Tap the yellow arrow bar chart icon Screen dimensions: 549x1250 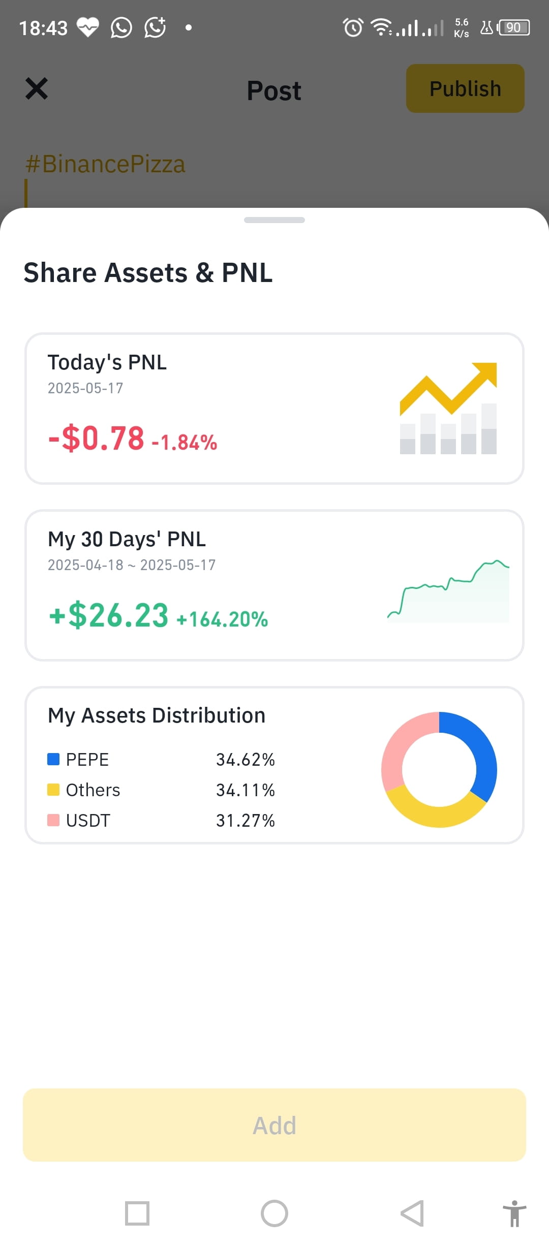pyautogui.click(x=448, y=408)
